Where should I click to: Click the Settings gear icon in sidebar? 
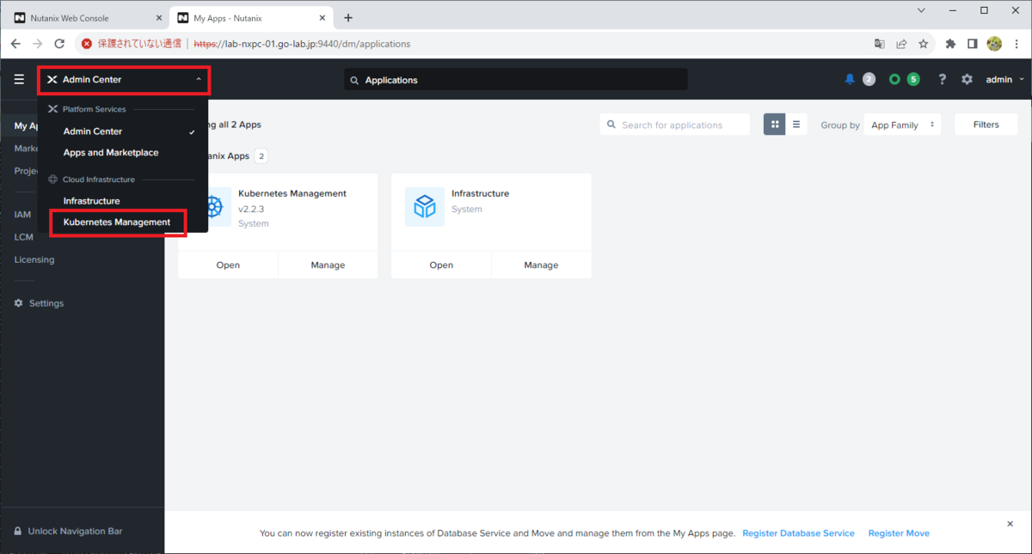(18, 303)
